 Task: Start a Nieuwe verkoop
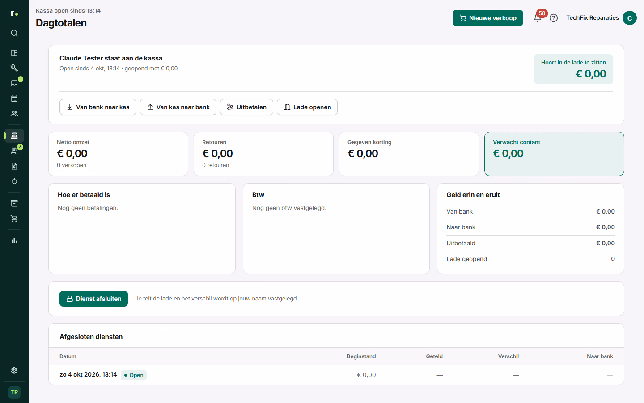(x=488, y=18)
